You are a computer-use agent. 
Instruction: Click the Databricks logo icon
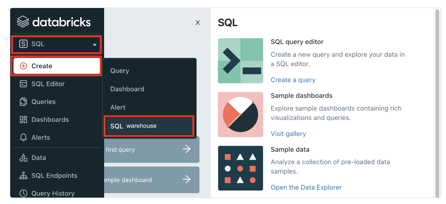tap(23, 22)
